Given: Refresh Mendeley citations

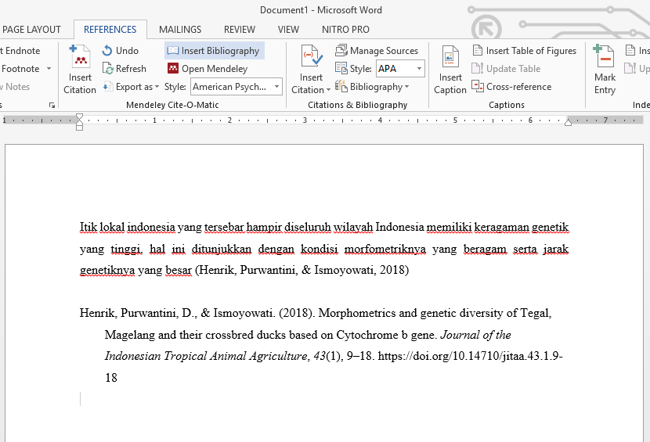Looking at the screenshot, I should click(x=125, y=68).
